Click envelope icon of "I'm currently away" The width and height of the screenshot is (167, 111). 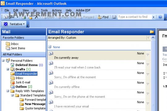pyautogui.click(x=51, y=53)
